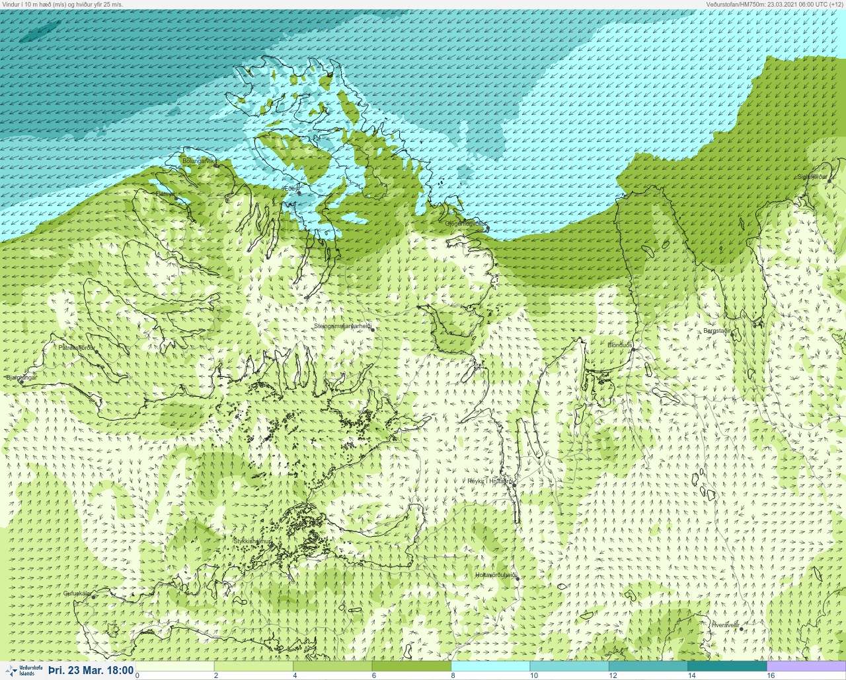Click the Hveravellir station marker
Screen dimensions: 846x680
tap(742, 629)
